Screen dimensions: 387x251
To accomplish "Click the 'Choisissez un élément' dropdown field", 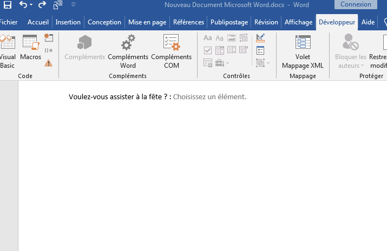I will [209, 97].
